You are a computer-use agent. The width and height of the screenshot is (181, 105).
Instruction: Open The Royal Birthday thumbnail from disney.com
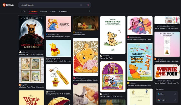pyautogui.click(x=167, y=20)
